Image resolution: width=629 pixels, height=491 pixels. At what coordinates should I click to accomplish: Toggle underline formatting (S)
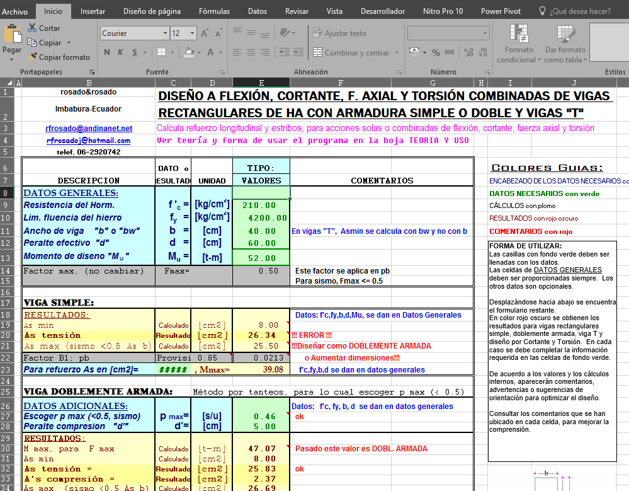point(135,52)
